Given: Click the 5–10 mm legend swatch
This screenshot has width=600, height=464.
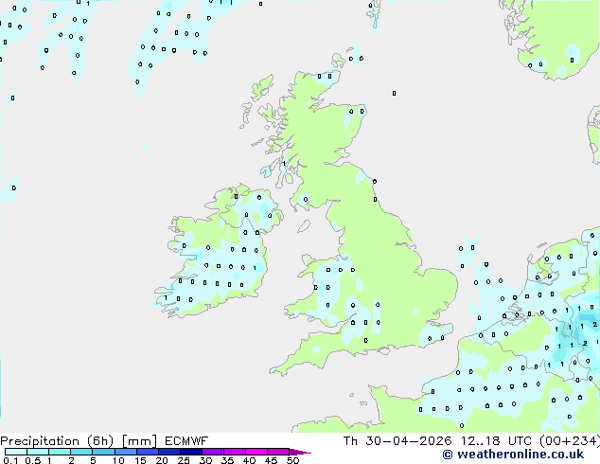Looking at the screenshot, I should (103, 452).
